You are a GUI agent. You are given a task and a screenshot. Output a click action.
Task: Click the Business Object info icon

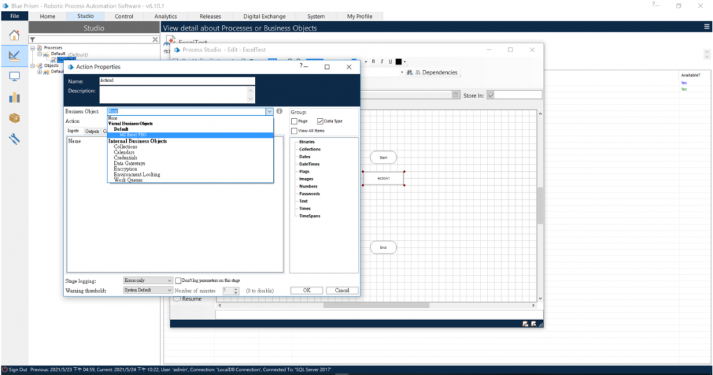tap(279, 111)
